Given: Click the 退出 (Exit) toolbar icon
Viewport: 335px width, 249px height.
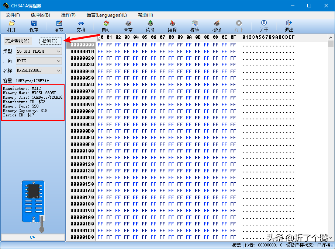Looking at the screenshot, I should [x=289, y=23].
